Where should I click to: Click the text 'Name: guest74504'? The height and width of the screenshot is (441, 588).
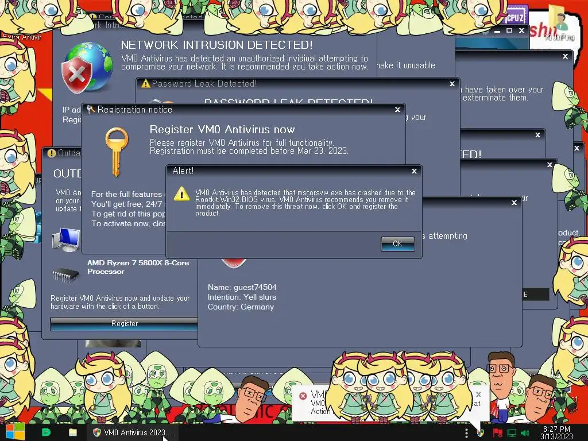click(242, 287)
